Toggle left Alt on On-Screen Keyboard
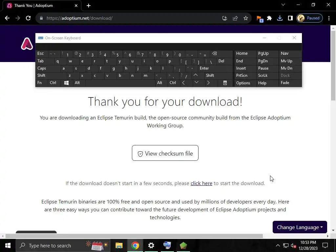The width and height of the screenshot is (336, 252). click(x=79, y=83)
